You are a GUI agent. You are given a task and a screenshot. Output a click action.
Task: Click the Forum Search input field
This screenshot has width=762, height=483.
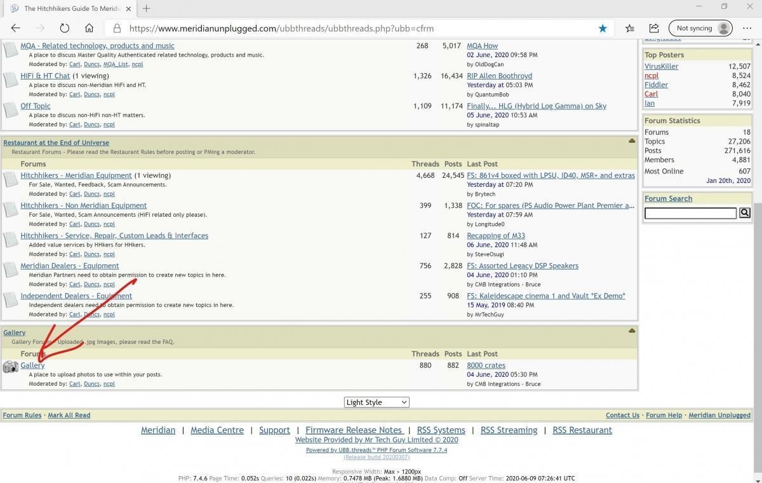coord(690,214)
